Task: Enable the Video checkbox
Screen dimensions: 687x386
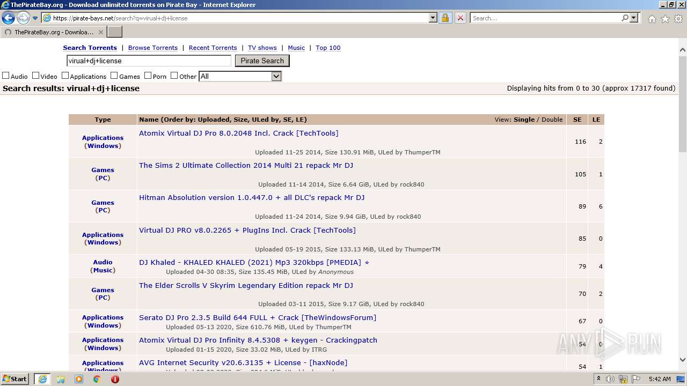Action: pyautogui.click(x=35, y=76)
